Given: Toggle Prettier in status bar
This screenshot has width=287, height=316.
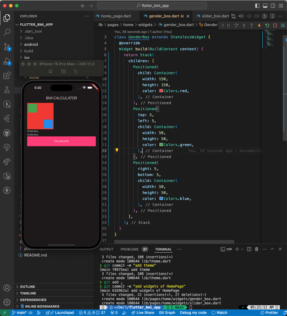Looking at the screenshot, I should coord(269,313).
